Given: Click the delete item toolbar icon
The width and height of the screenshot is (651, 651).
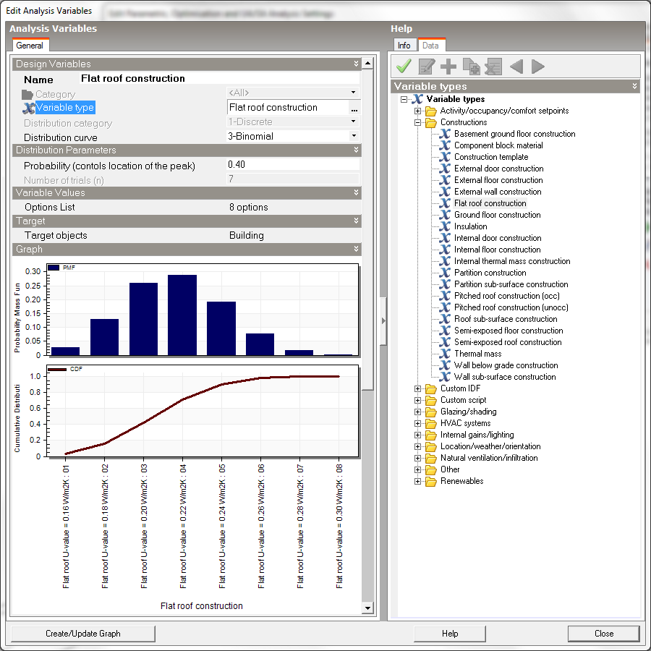Looking at the screenshot, I should click(493, 67).
